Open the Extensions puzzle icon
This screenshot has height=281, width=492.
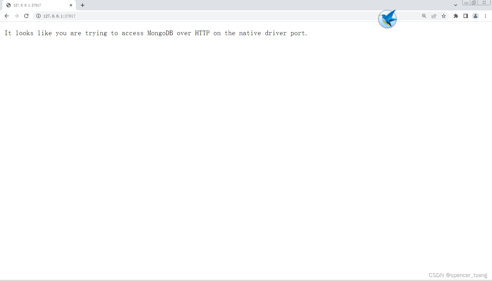pos(456,16)
